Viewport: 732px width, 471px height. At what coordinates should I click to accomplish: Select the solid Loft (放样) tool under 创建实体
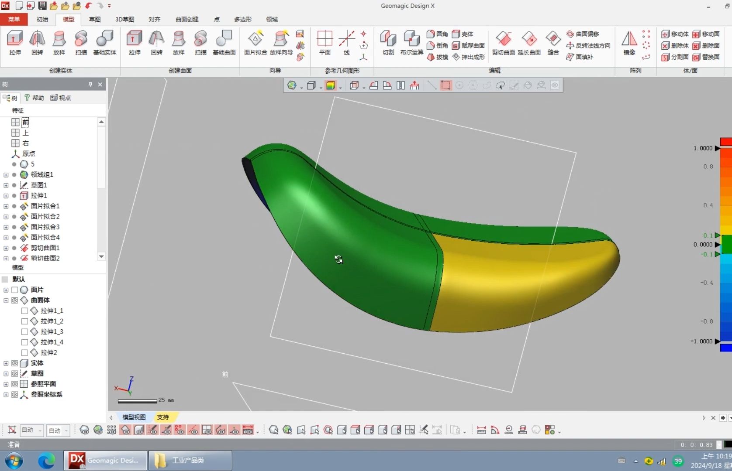pos(59,43)
